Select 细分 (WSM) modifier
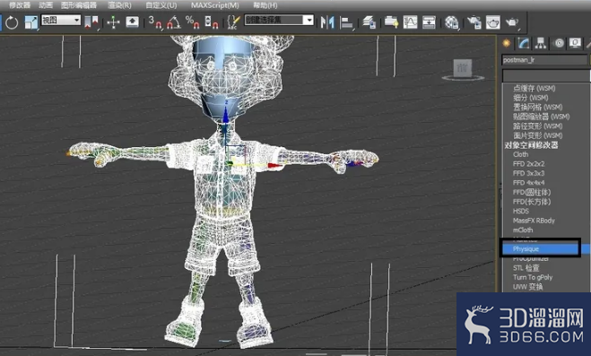The height and width of the screenshot is (356, 591). (x=530, y=98)
